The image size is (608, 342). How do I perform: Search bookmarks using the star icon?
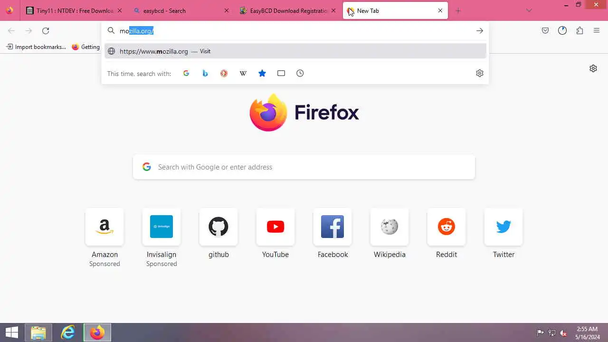pyautogui.click(x=262, y=73)
